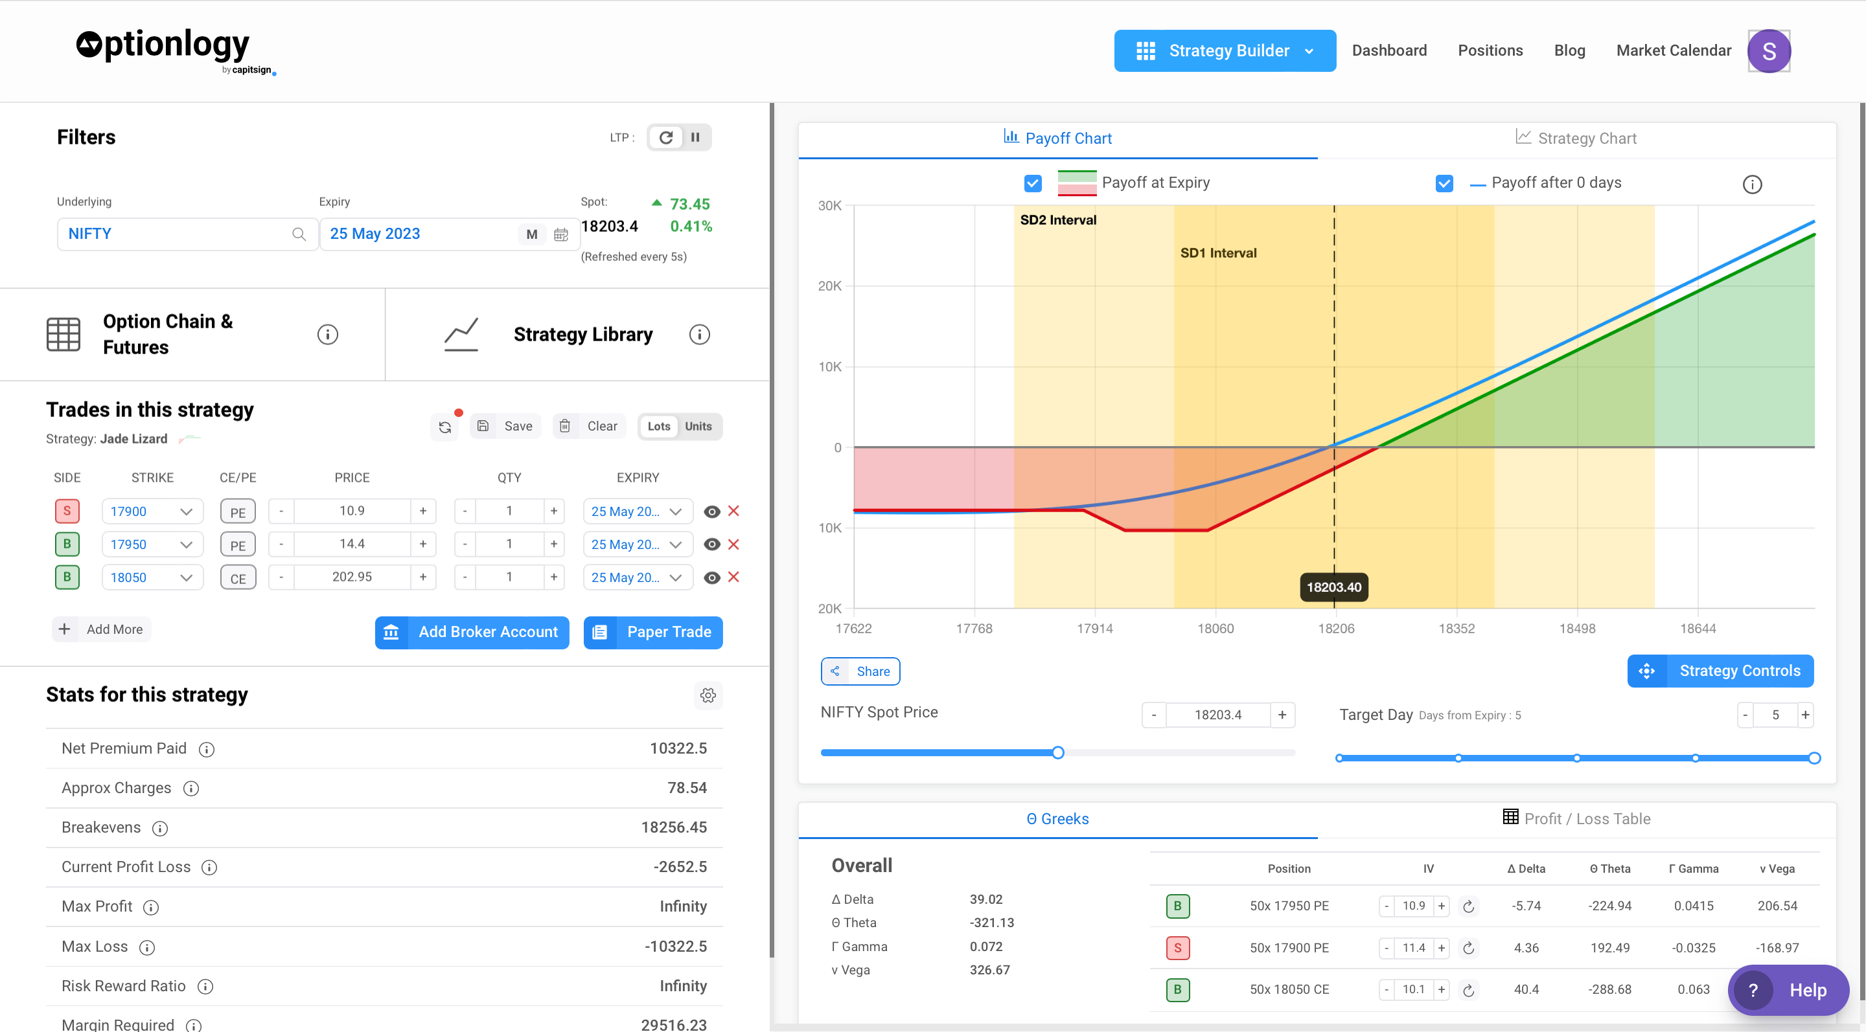
Task: Click the Clear trades button
Action: [589, 426]
